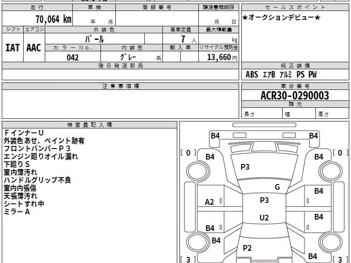
Task: Click the 走行 header cell
Action: click(x=37, y=8)
